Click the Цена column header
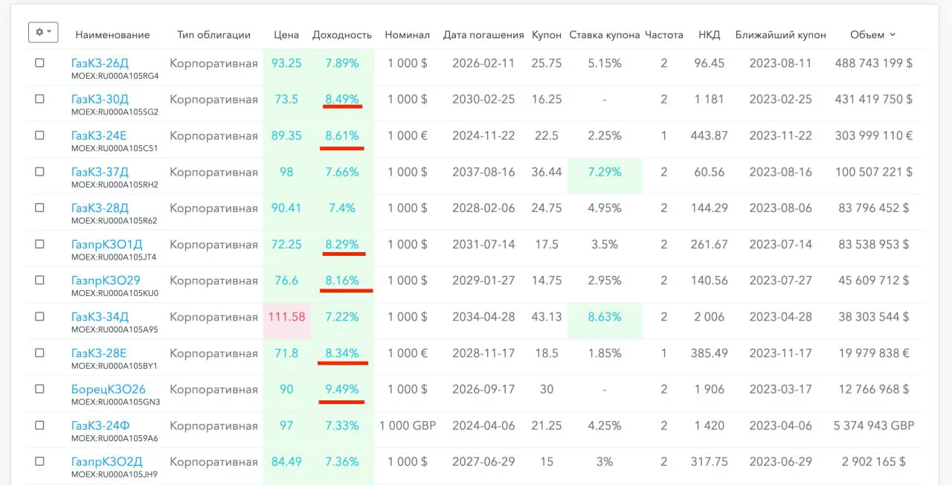This screenshot has width=952, height=485. pyautogui.click(x=286, y=35)
